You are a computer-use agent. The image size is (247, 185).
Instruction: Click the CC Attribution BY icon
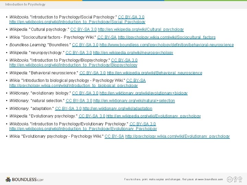[x=235, y=179]
